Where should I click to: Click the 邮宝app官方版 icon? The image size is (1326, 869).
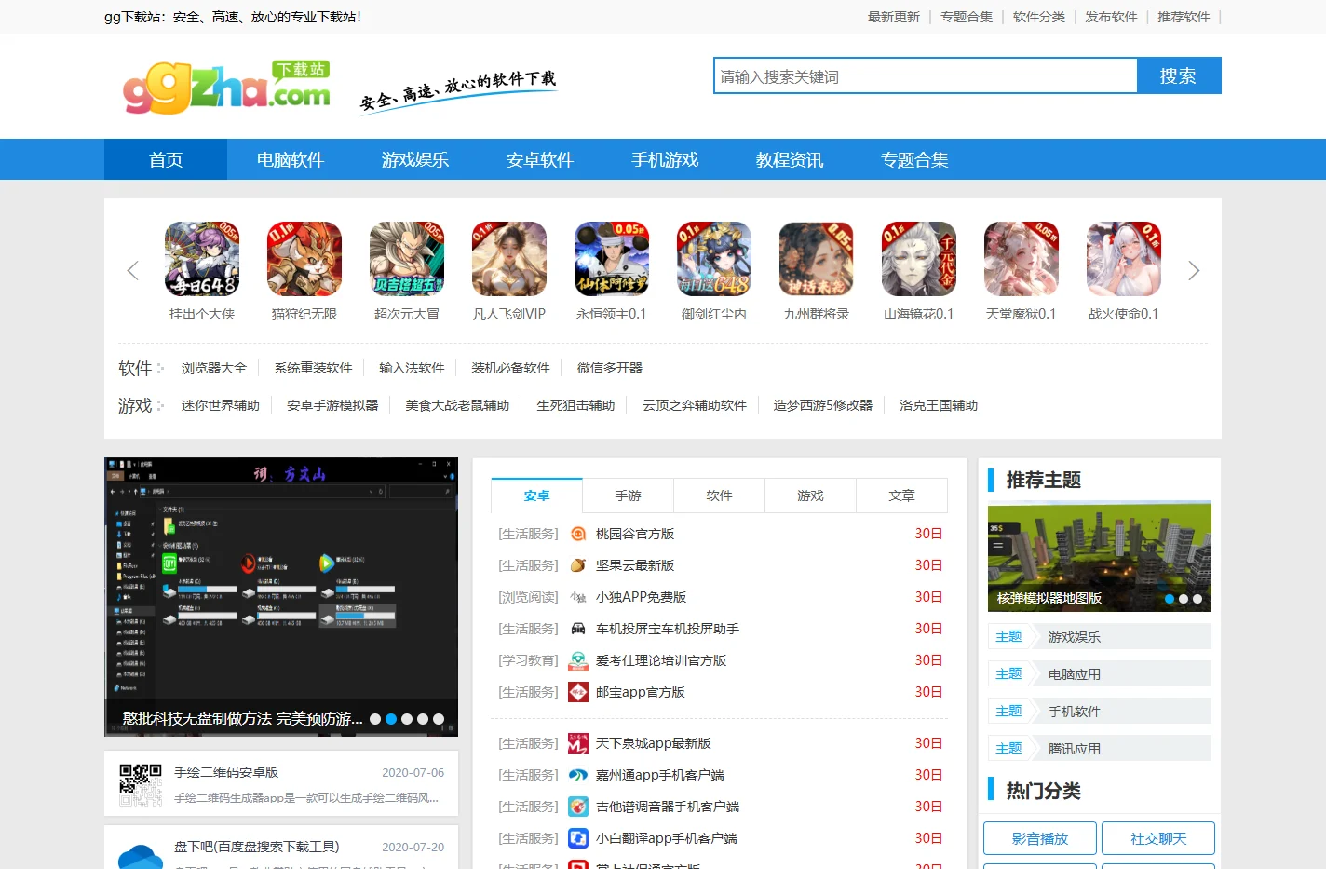point(578,692)
